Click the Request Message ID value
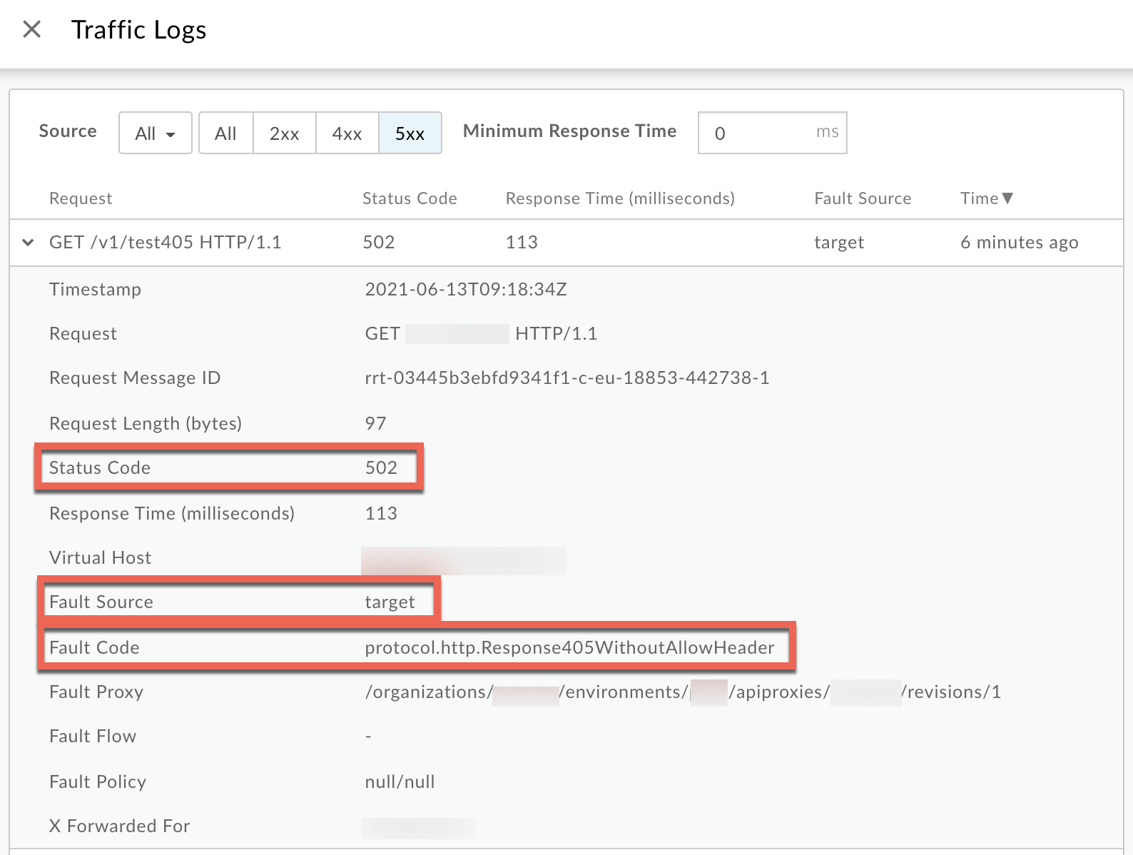The width and height of the screenshot is (1133, 855). click(x=566, y=378)
